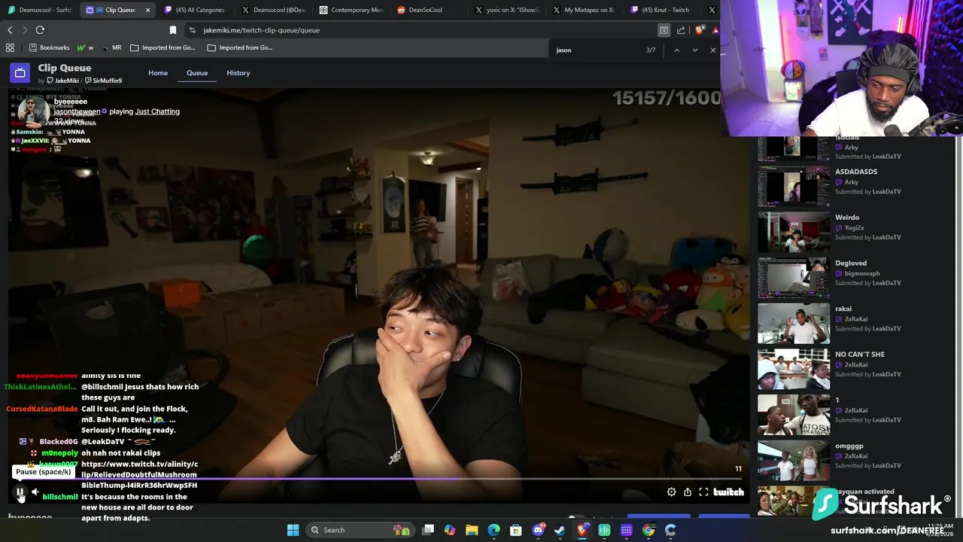Play the Degloved clip thumbnail
The image size is (963, 542).
click(794, 278)
